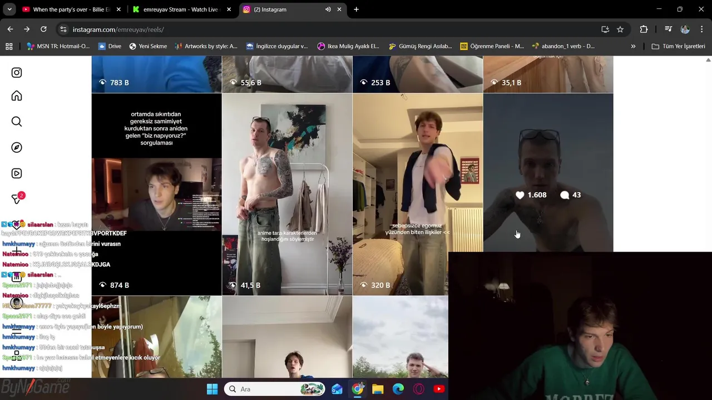Image resolution: width=712 pixels, height=400 pixels.
Task: Open profile avatar in Instagram sidebar
Action: tap(17, 303)
